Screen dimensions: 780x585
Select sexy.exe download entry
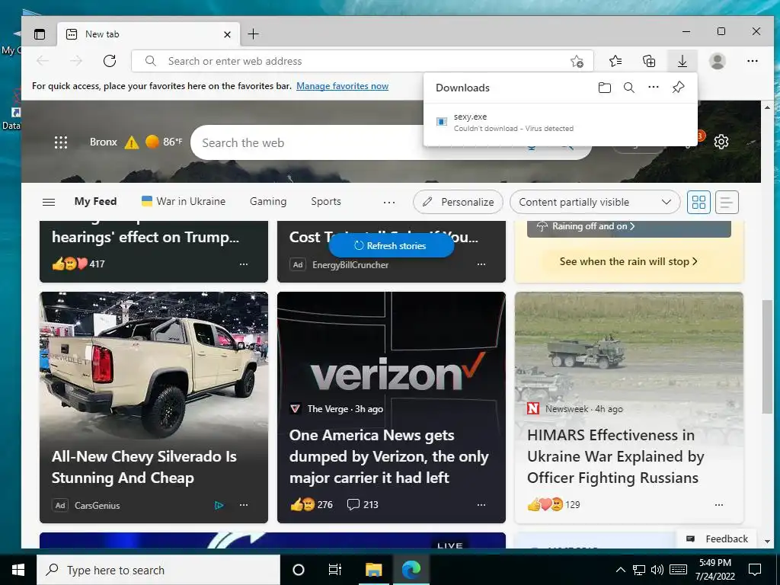click(x=561, y=123)
